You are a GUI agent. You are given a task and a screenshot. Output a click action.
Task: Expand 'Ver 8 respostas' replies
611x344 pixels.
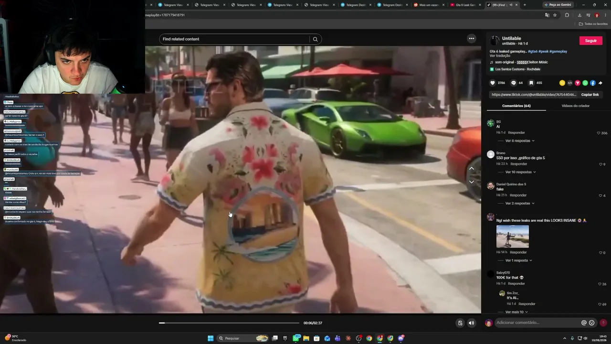520,141
